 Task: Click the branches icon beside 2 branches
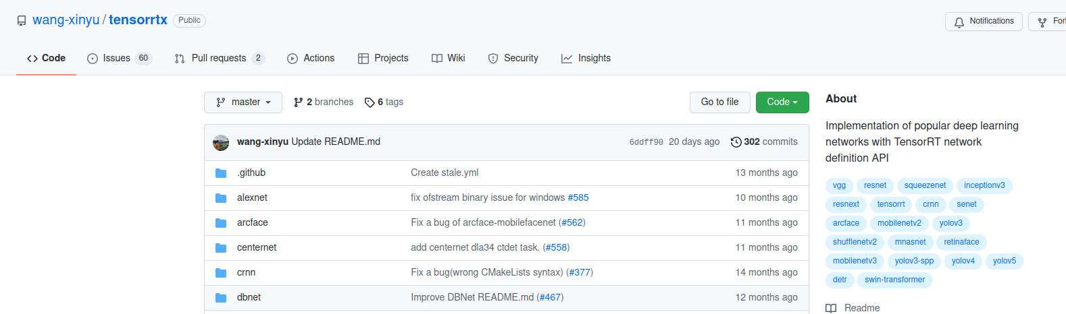pyautogui.click(x=298, y=102)
